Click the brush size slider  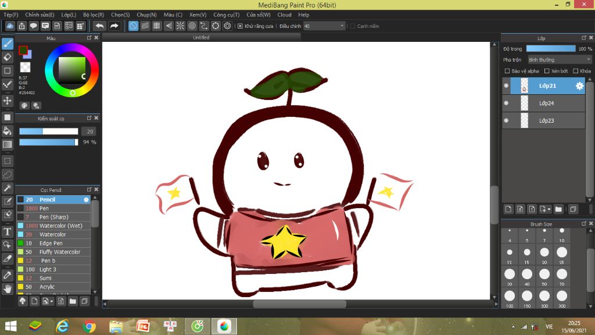point(49,131)
